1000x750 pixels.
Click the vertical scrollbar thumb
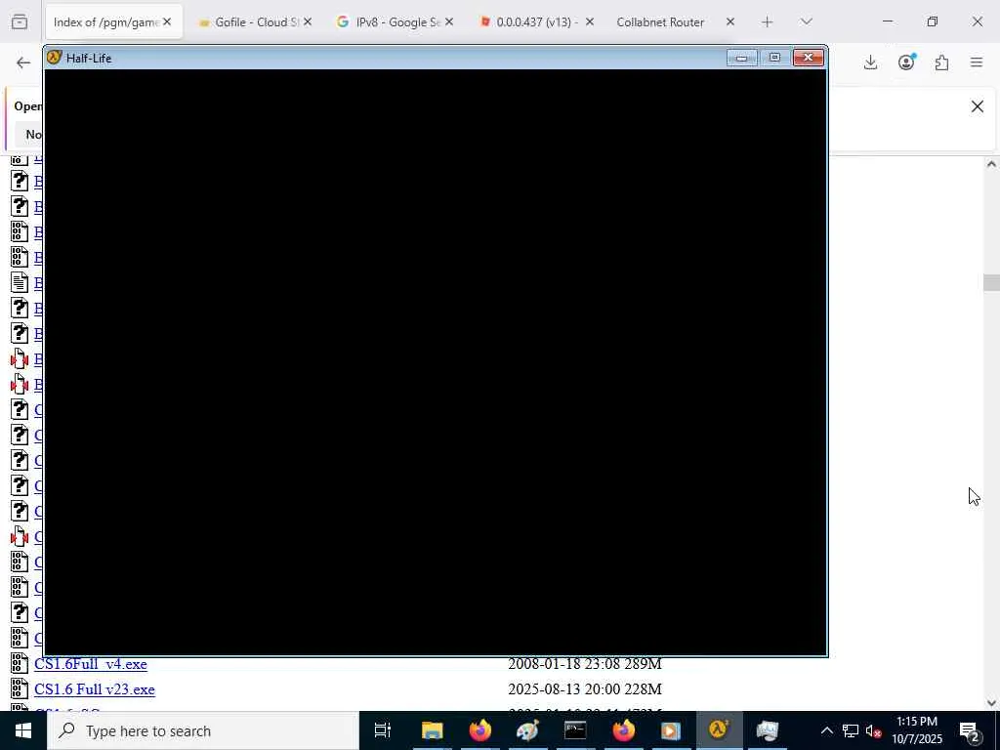(x=991, y=282)
